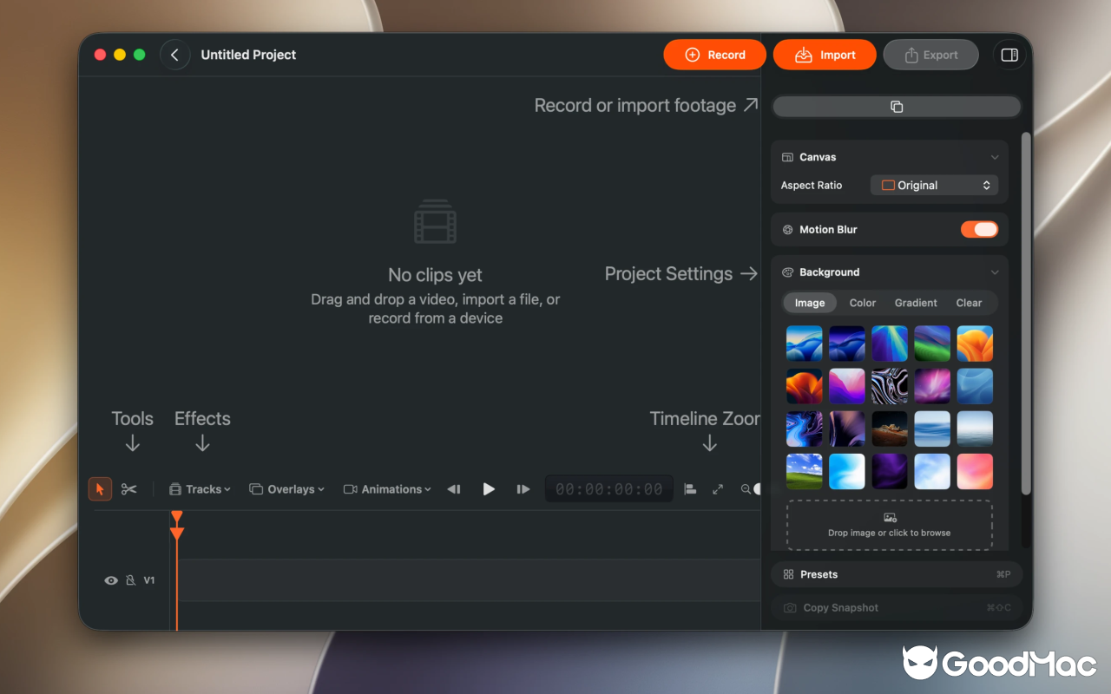Toggle V1 track visibility eye

tap(111, 580)
